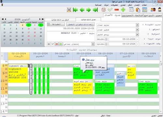Adjust the 08:00 start time spinner

[106, 39]
